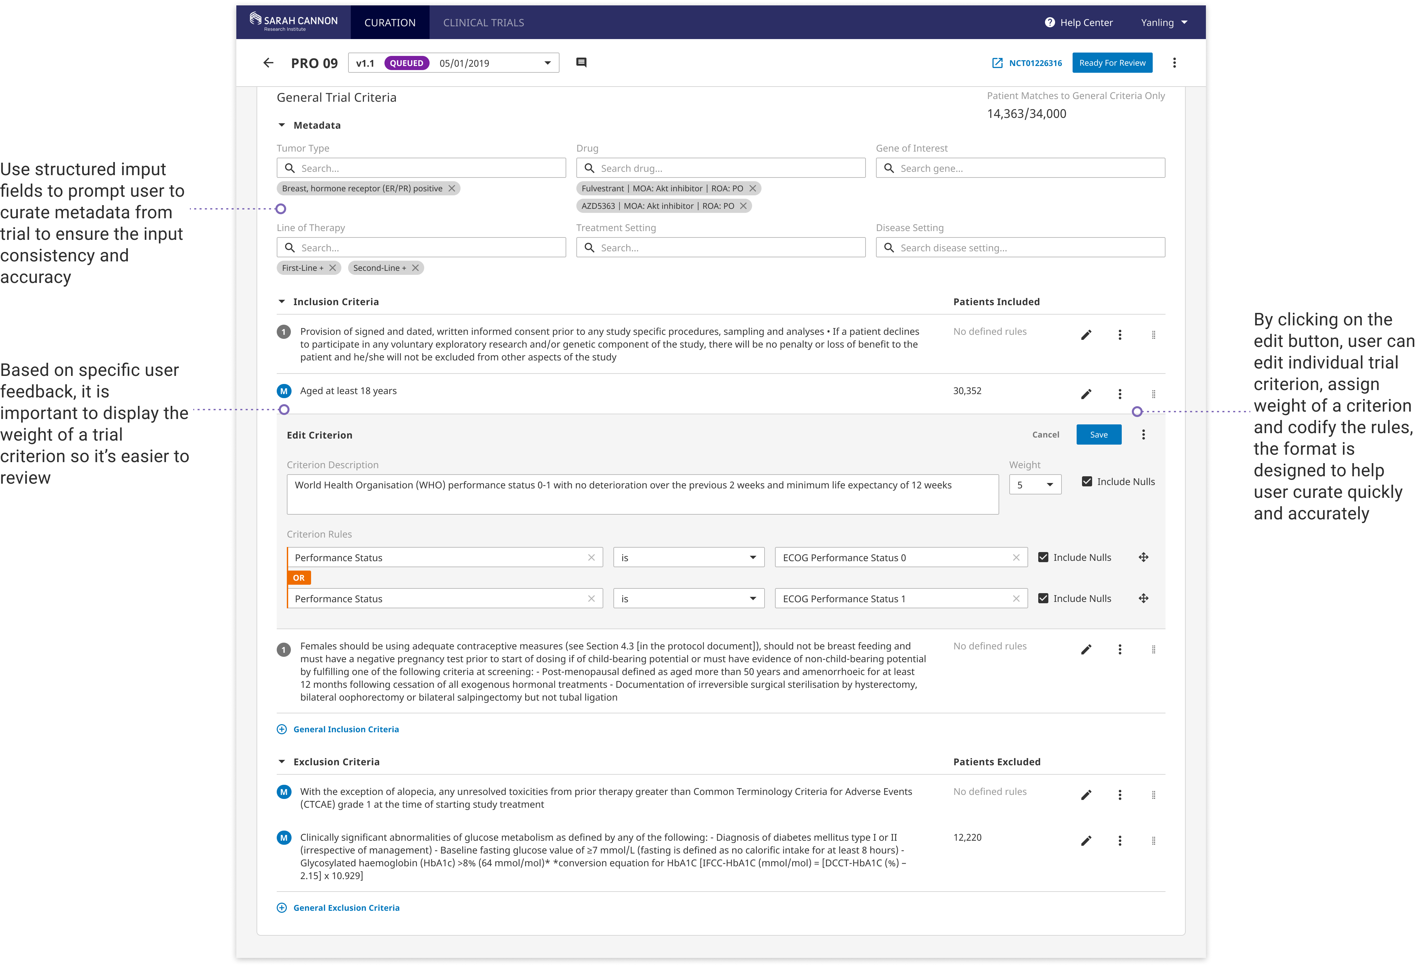1418x966 pixels.
Task: Click the Ready For Review button
Action: tap(1112, 63)
